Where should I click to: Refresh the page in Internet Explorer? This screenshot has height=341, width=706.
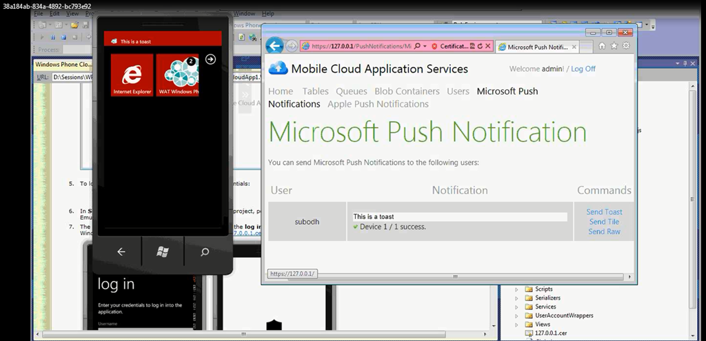click(480, 46)
